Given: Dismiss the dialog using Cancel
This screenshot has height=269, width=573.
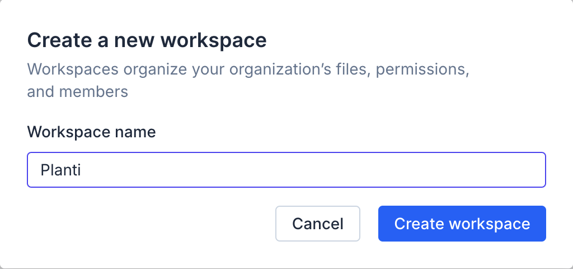Looking at the screenshot, I should click(x=318, y=224).
